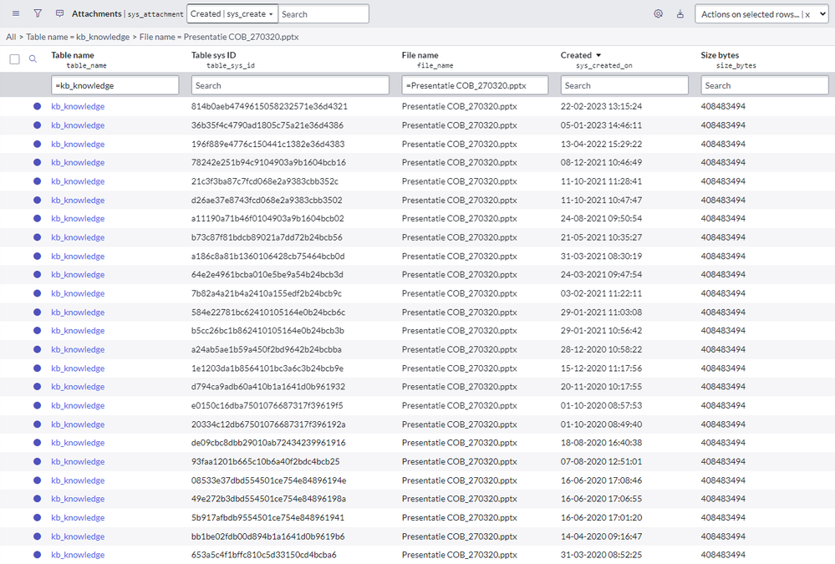Viewport: 835px width, 564px height.
Task: Sort by Table sys ID column header
Action: [x=213, y=55]
